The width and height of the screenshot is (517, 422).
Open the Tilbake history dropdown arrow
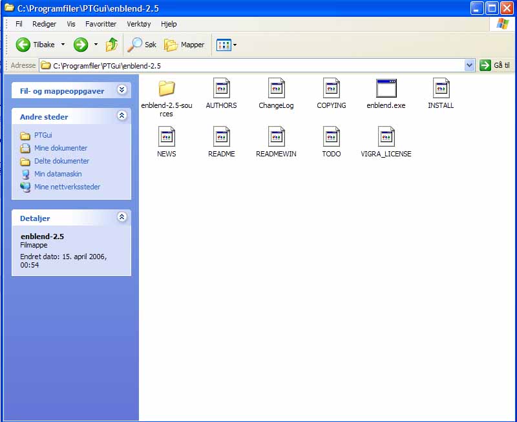tap(63, 44)
